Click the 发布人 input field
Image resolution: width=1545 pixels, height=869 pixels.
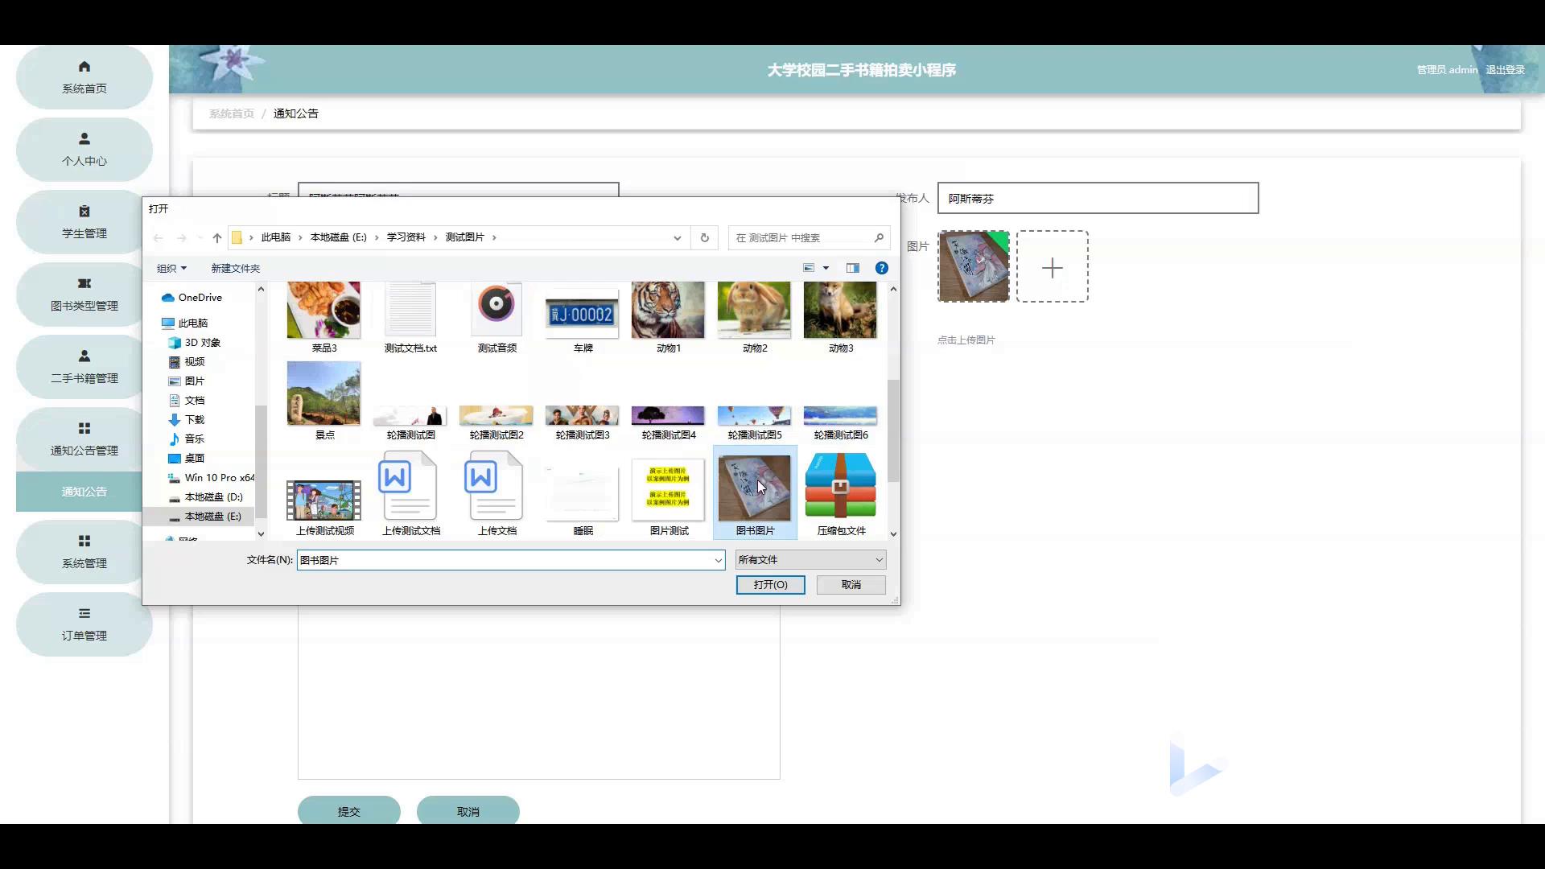coord(1098,198)
